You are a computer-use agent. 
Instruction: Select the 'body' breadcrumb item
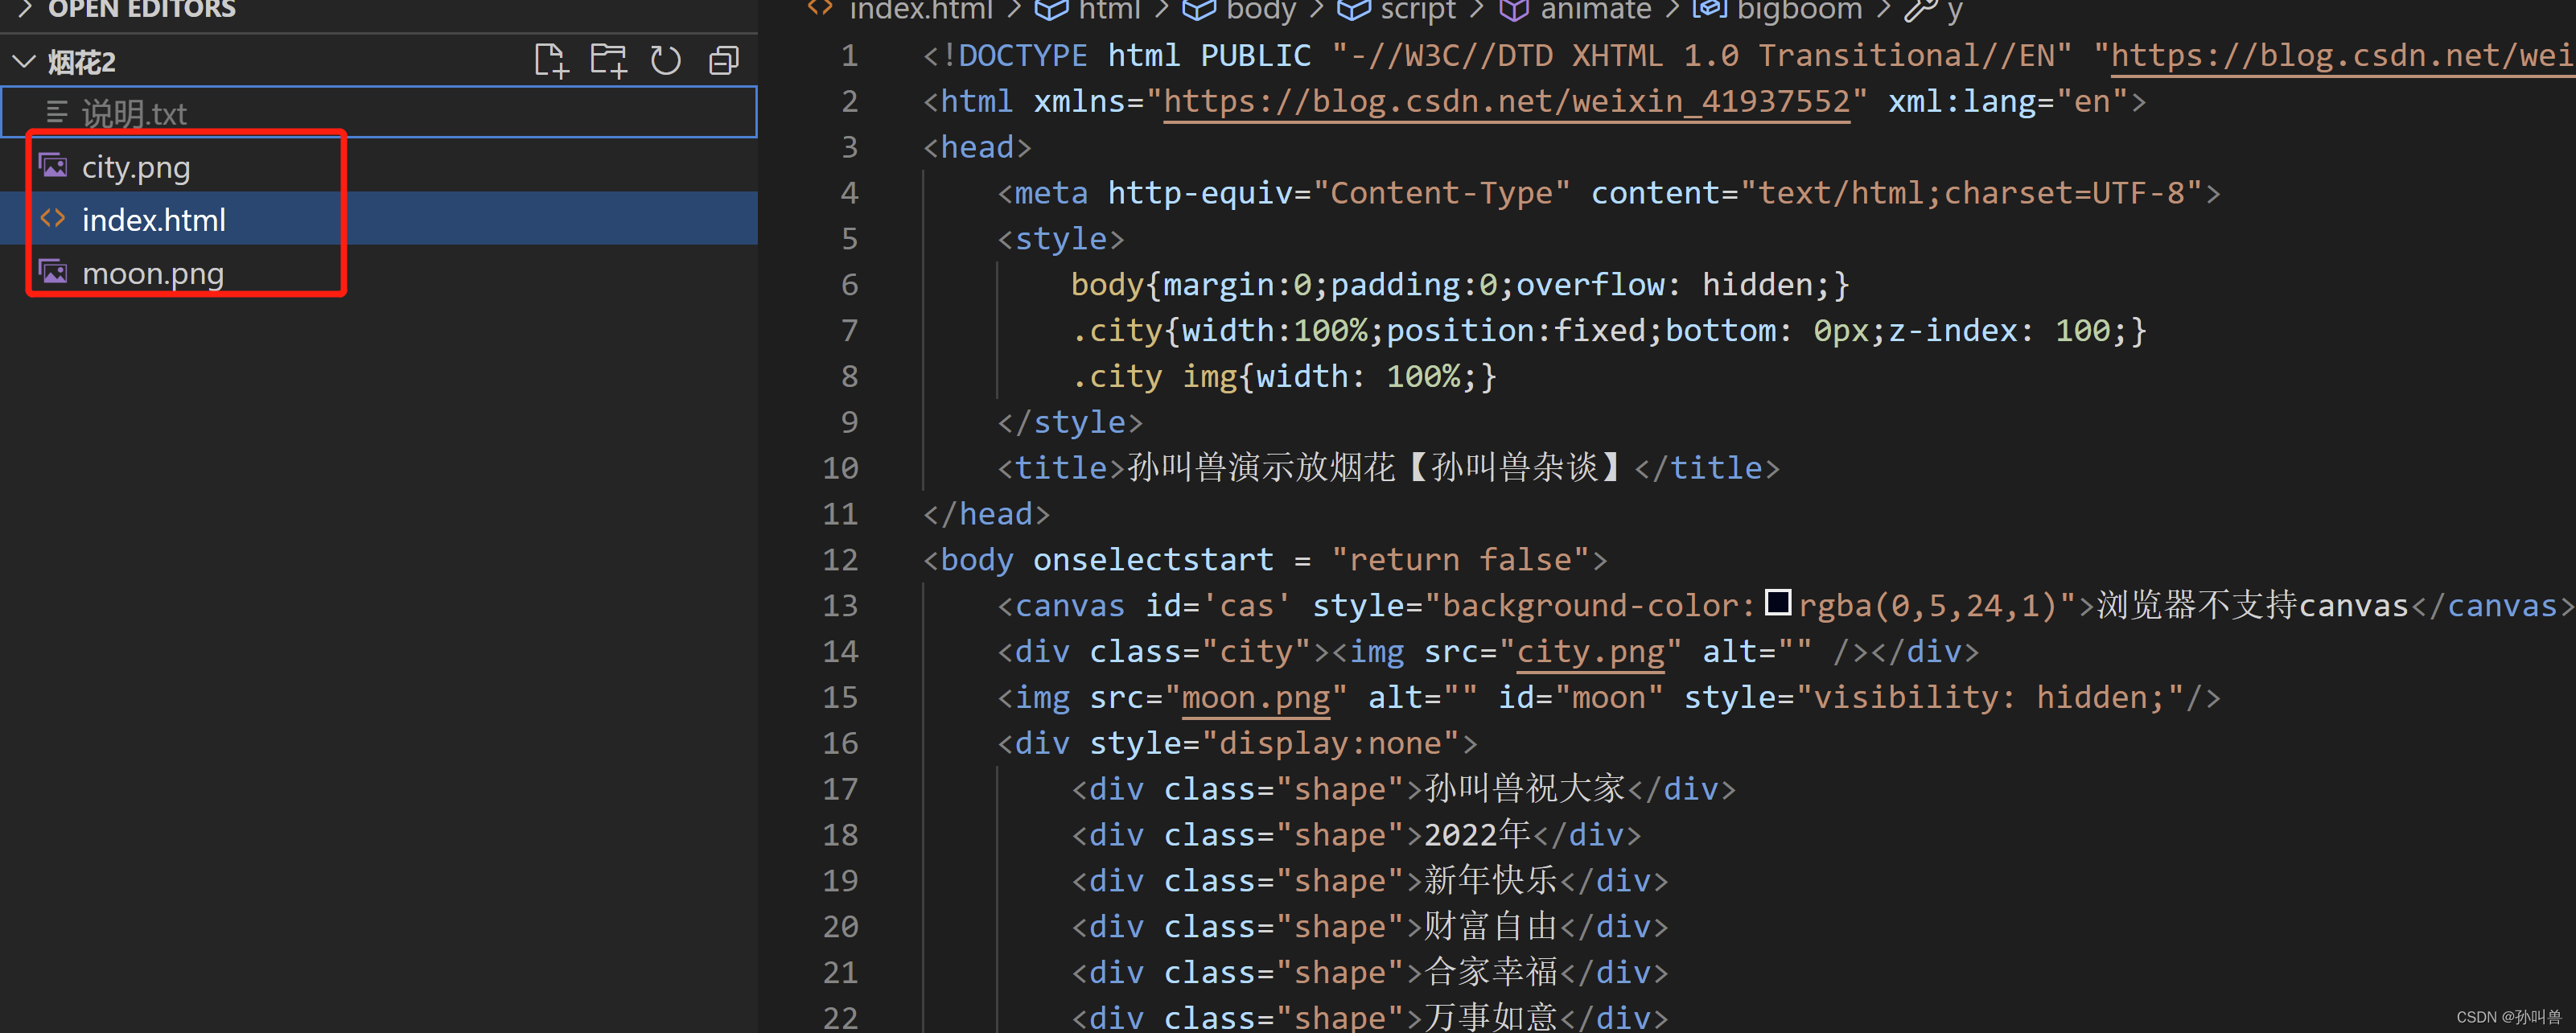point(1260,11)
